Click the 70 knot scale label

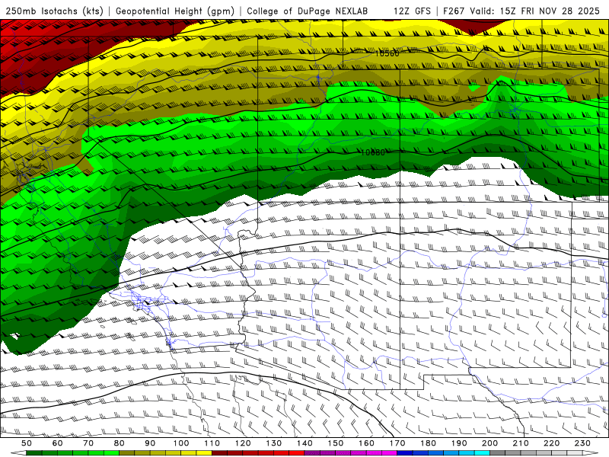pyautogui.click(x=88, y=443)
